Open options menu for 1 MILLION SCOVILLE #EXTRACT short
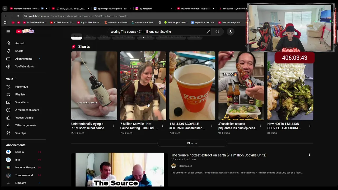 pos(212,125)
